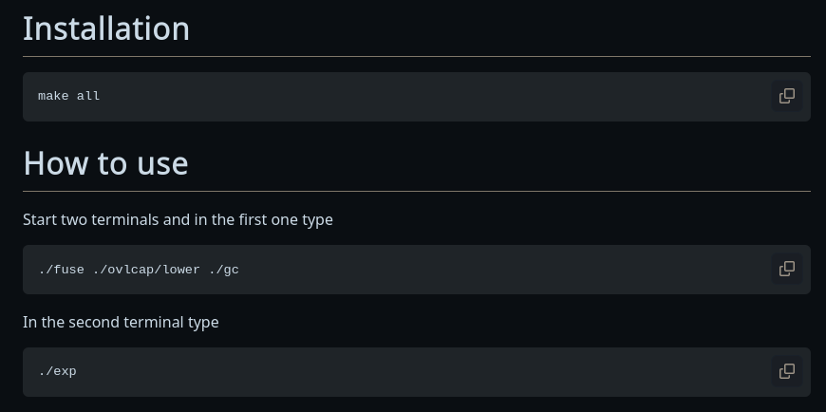Image resolution: width=826 pixels, height=412 pixels.
Task: Click the "./gc" argument in code block
Action: click(223, 270)
